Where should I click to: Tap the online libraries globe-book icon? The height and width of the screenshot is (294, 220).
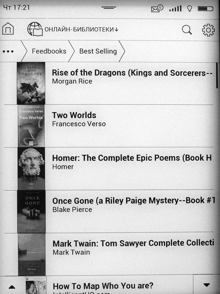[x=35, y=29]
